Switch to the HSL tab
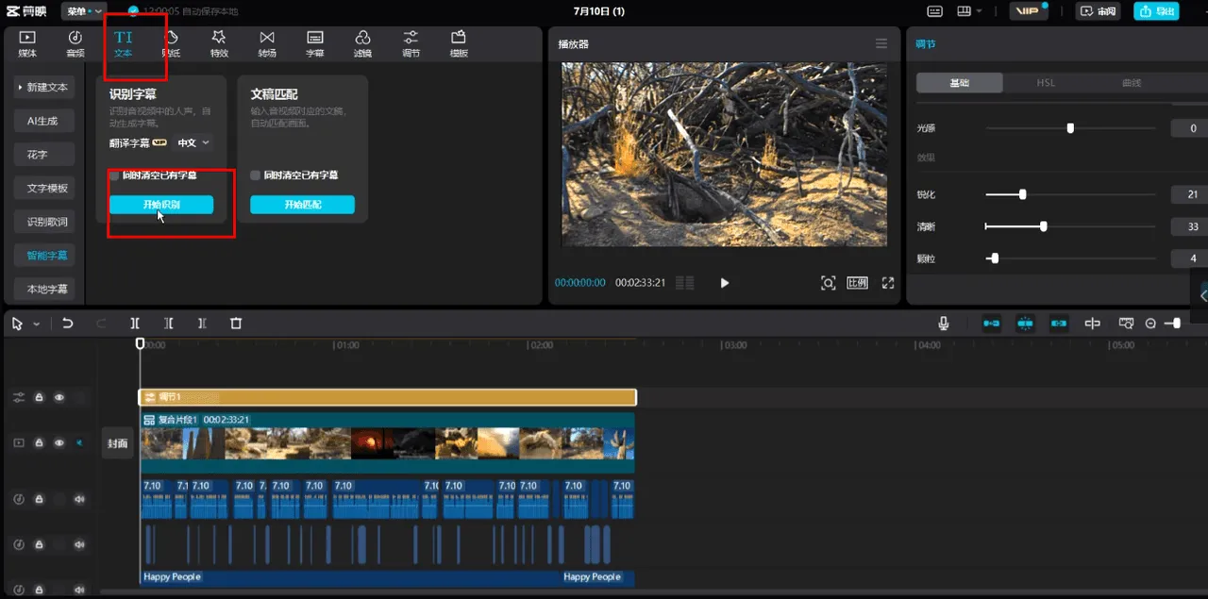 coord(1046,83)
